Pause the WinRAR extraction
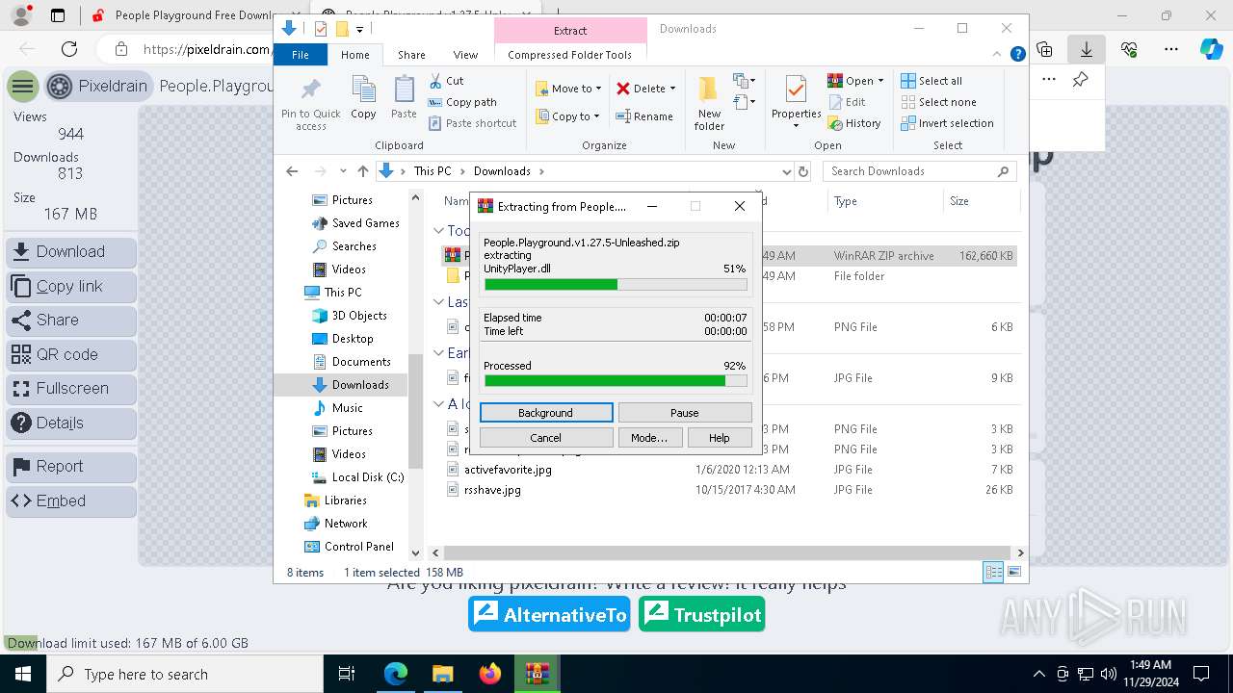The image size is (1233, 693). pyautogui.click(x=685, y=413)
